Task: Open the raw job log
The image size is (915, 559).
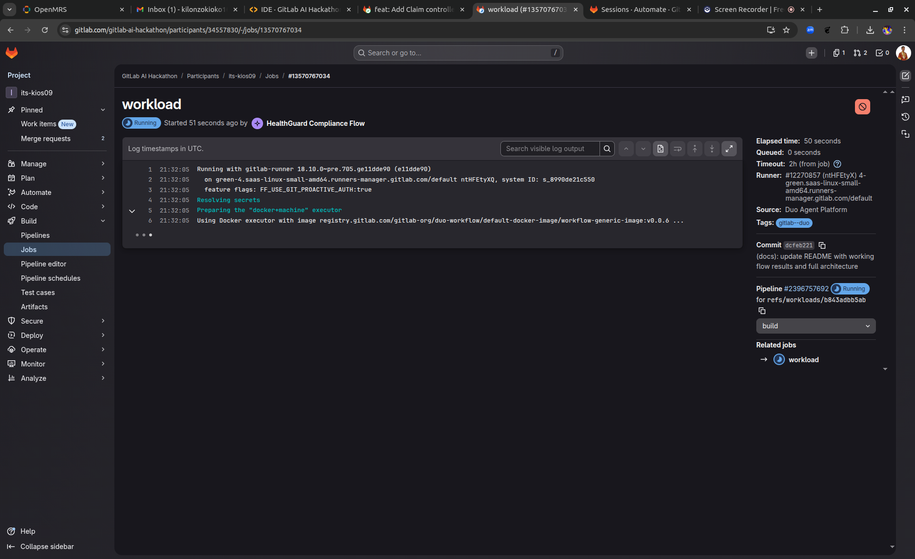Action: tap(660, 149)
